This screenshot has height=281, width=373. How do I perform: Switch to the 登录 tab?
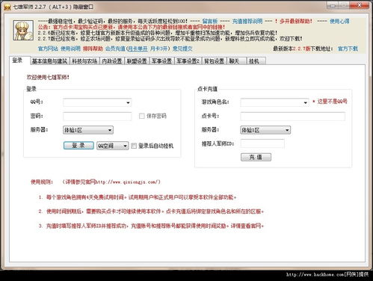pos(19,61)
